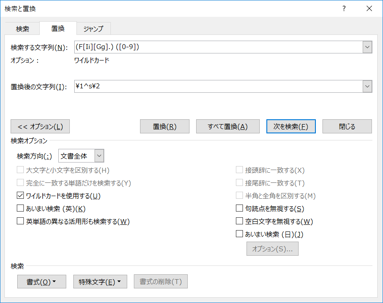Expand the 検索する文字列 history dropdown

pos(367,47)
